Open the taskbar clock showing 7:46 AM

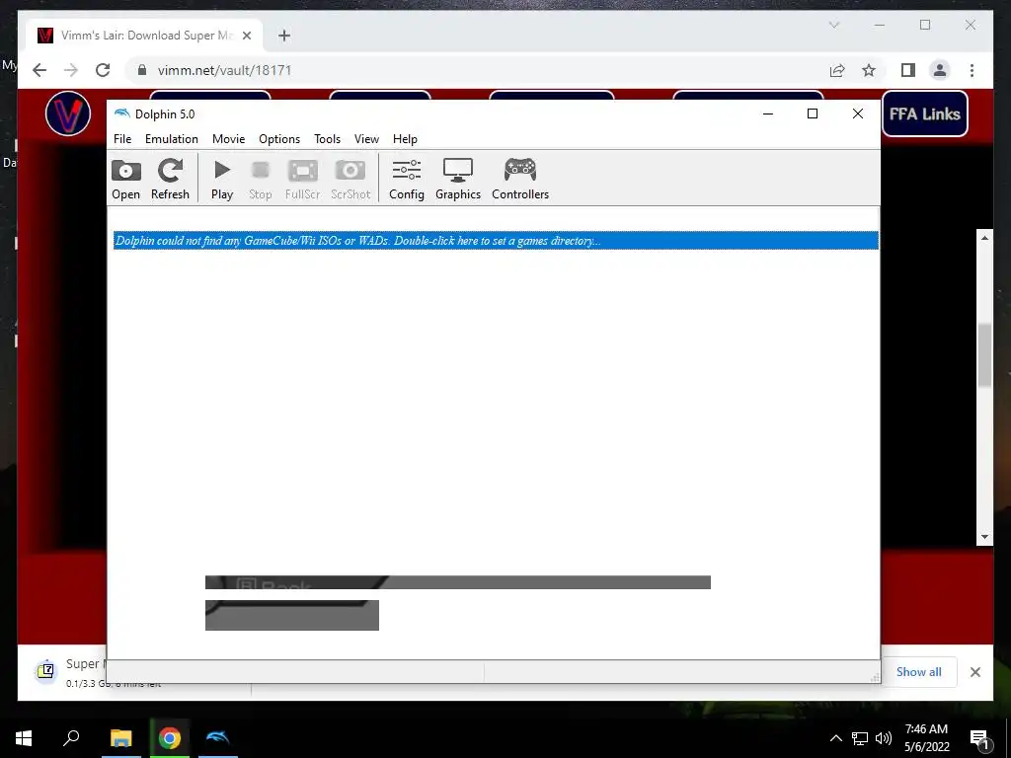click(x=926, y=738)
